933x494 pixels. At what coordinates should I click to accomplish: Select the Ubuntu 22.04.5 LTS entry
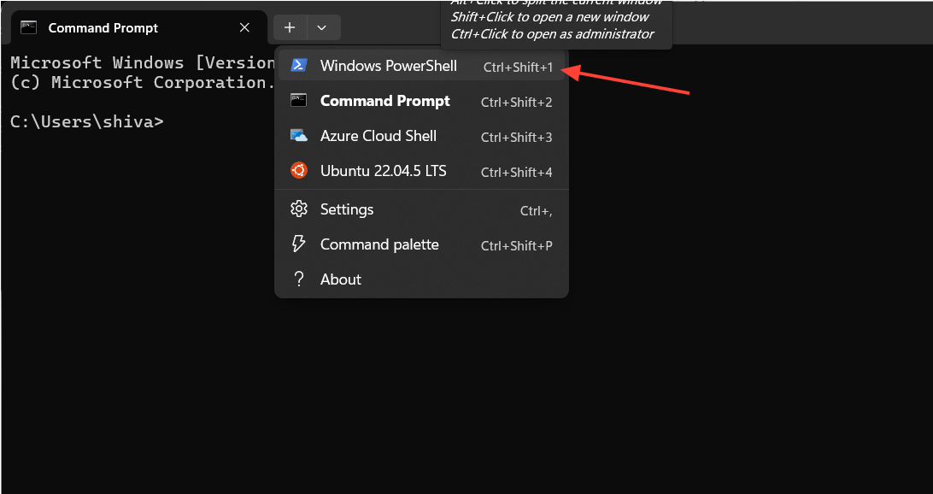point(383,170)
